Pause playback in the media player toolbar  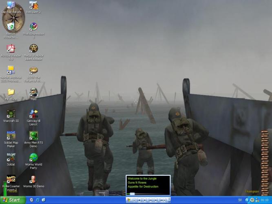coord(139,200)
